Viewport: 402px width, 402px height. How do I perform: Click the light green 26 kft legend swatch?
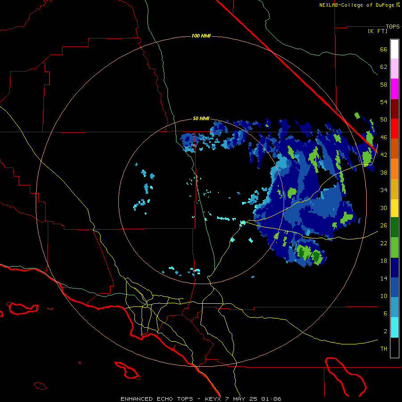[394, 248]
